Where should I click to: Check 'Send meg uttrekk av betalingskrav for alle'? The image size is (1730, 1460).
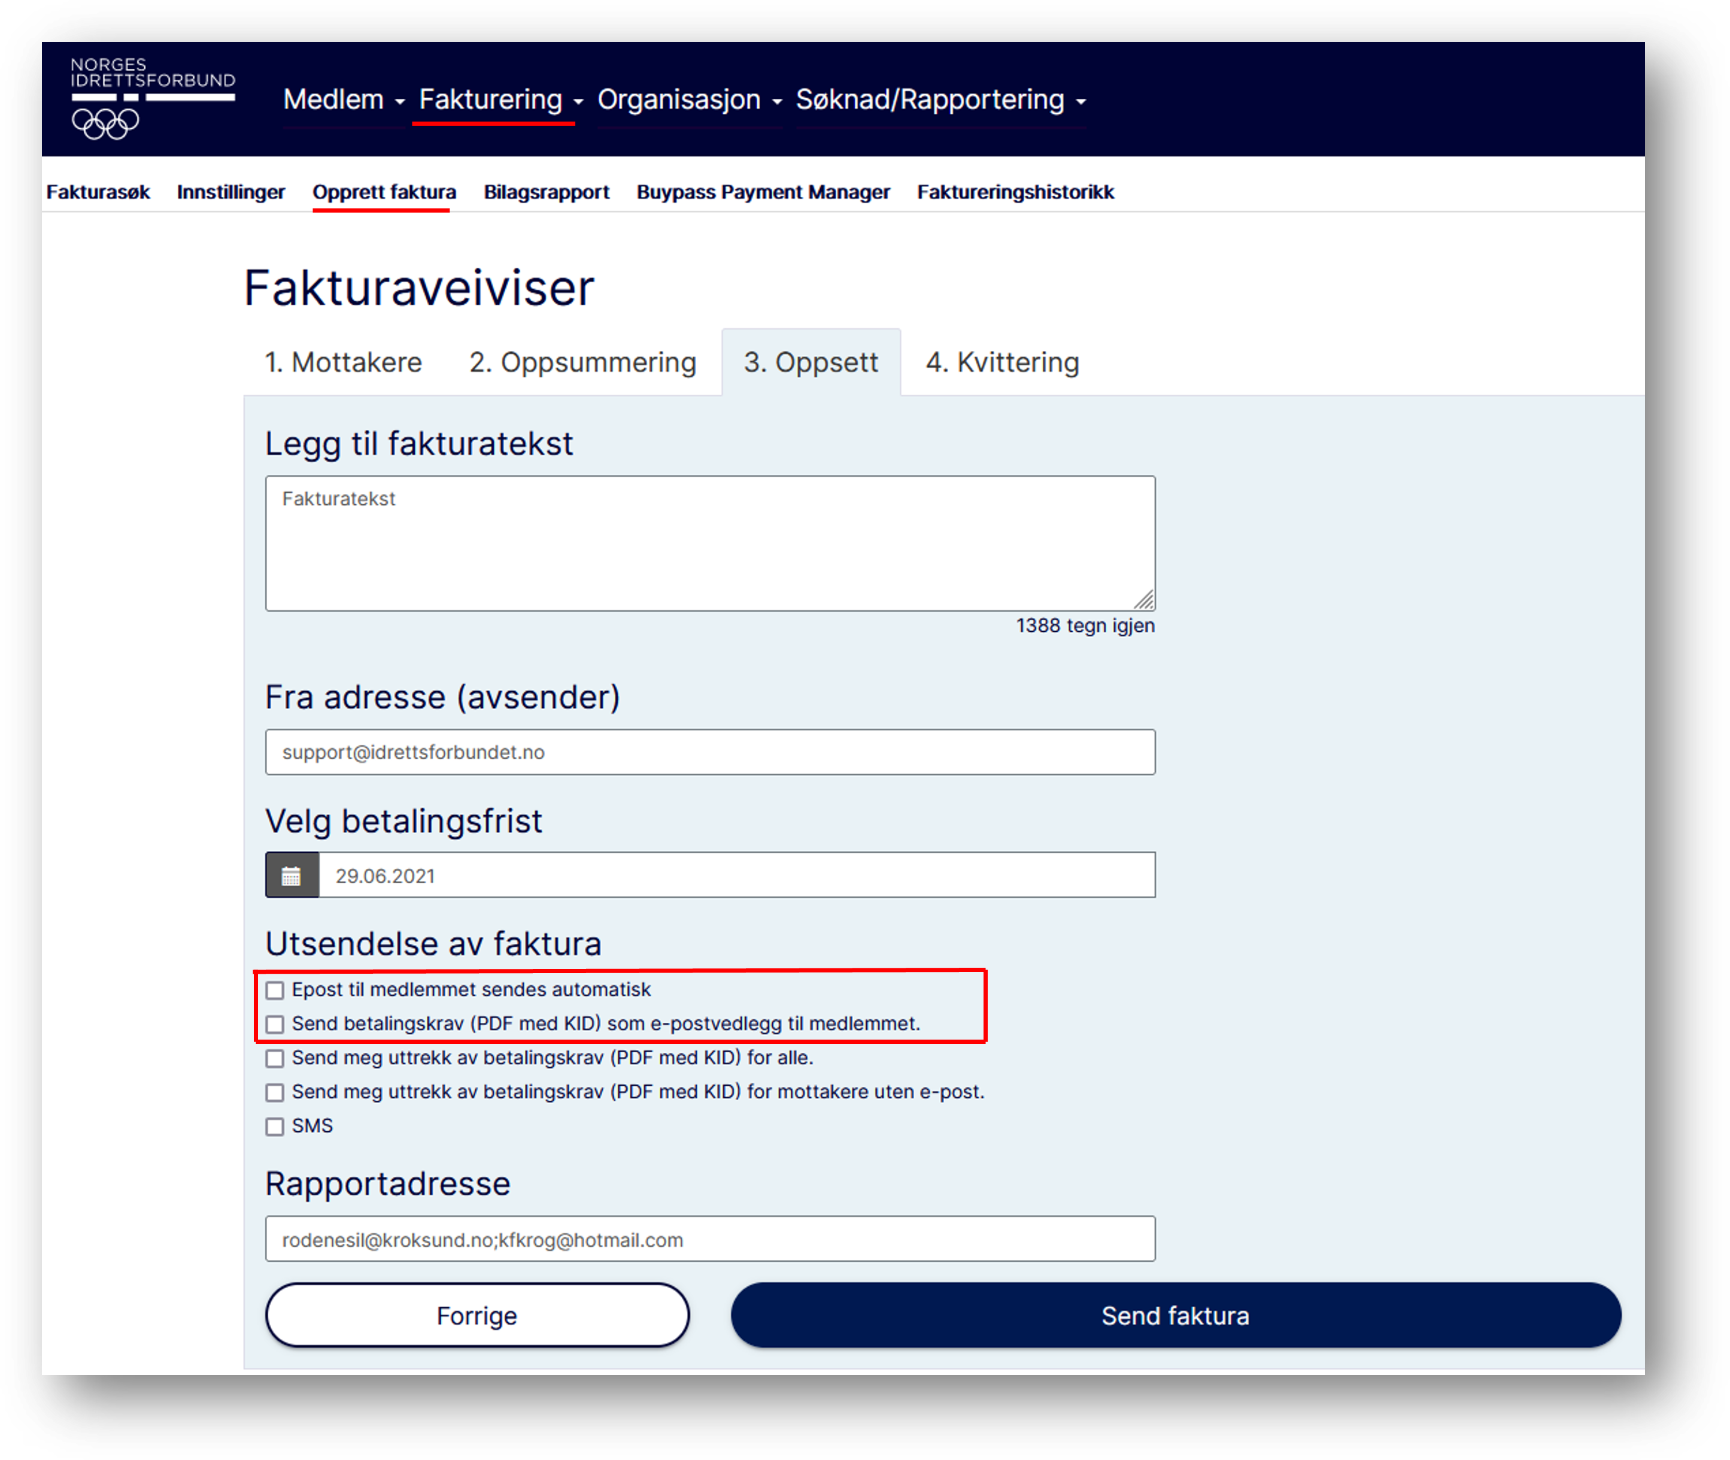coord(275,1059)
